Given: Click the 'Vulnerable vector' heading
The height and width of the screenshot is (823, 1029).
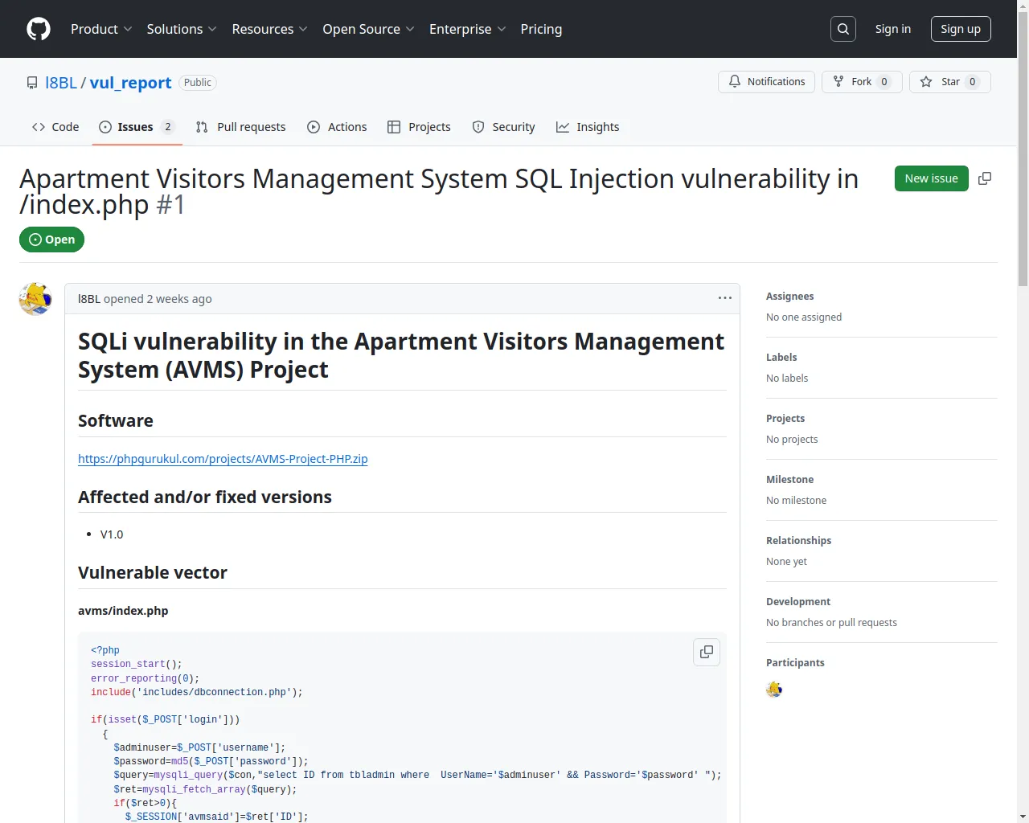Looking at the screenshot, I should tap(153, 573).
